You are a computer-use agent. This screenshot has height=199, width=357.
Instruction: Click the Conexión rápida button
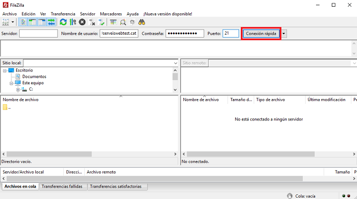[261, 33]
